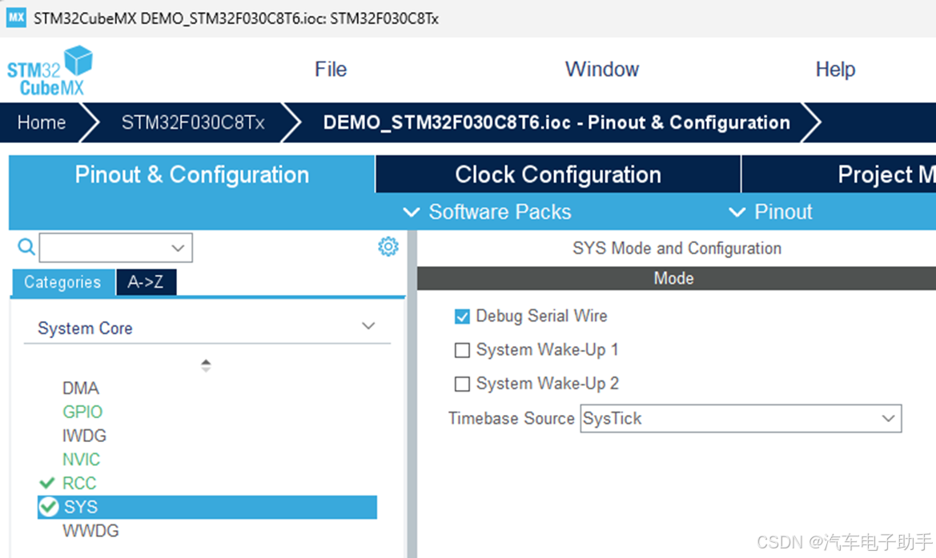Screen dimensions: 936x558
Task: Click the Mode section header
Action: point(677,278)
